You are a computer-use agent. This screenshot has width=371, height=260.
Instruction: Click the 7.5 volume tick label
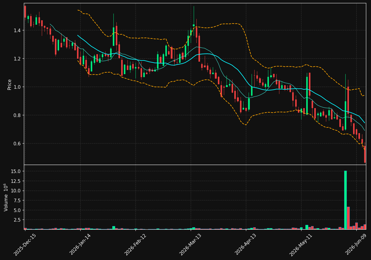coord(17,200)
